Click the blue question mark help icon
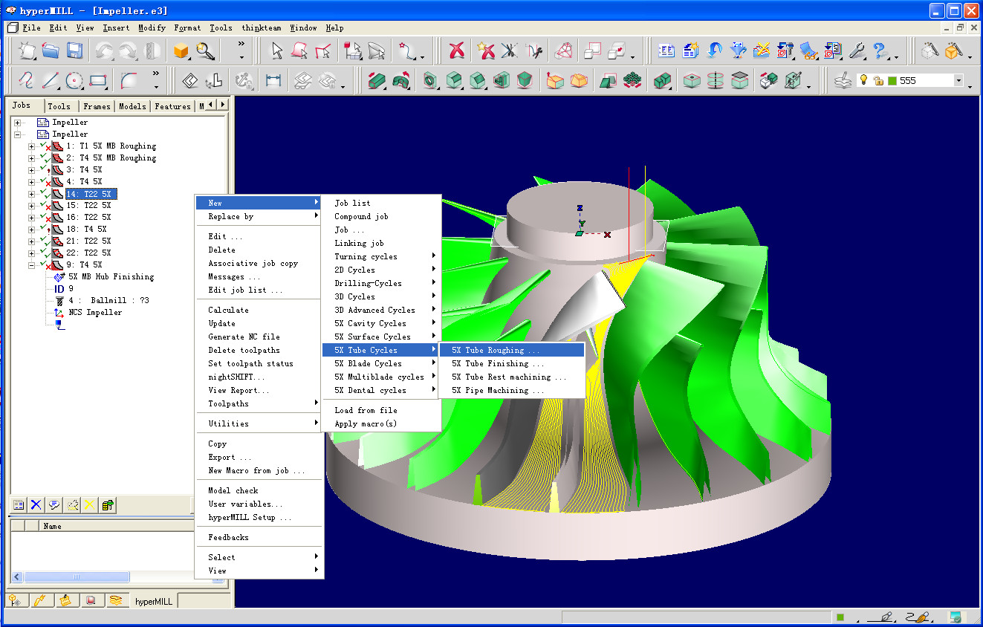The image size is (983, 627). click(880, 51)
